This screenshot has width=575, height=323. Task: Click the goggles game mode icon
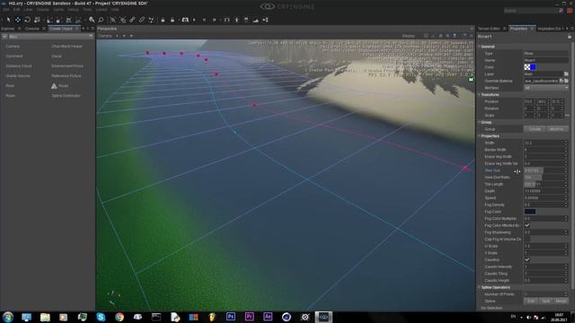point(185,20)
